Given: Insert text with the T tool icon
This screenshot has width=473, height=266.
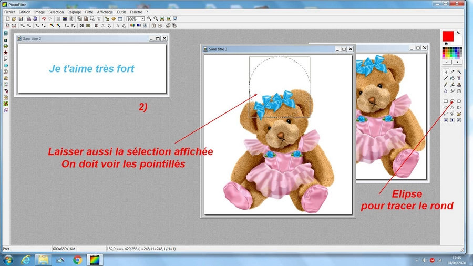Looking at the screenshot, I should tap(99, 19).
